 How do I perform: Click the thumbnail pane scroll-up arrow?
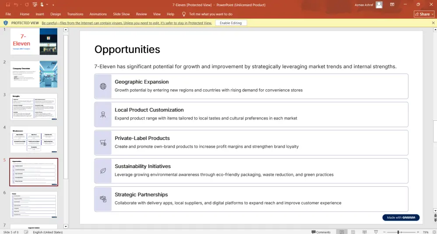click(x=66, y=30)
